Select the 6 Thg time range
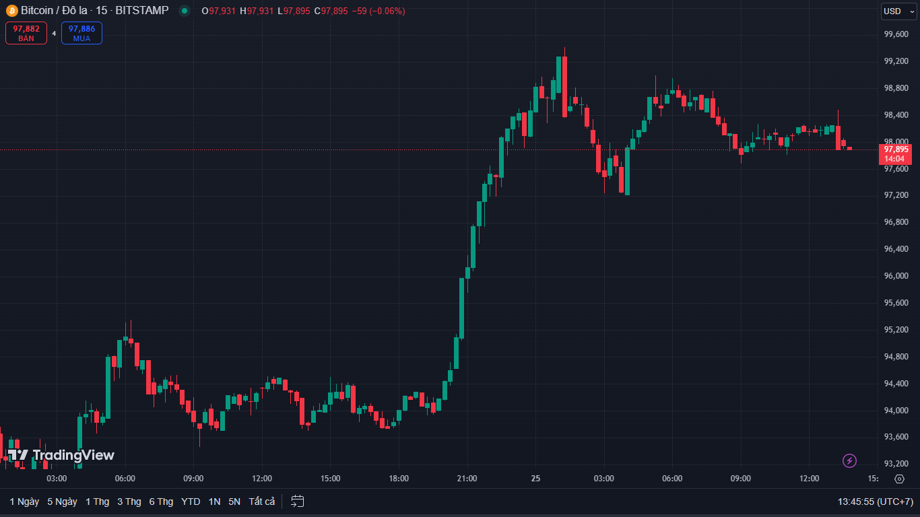The height and width of the screenshot is (517, 920). point(161,502)
